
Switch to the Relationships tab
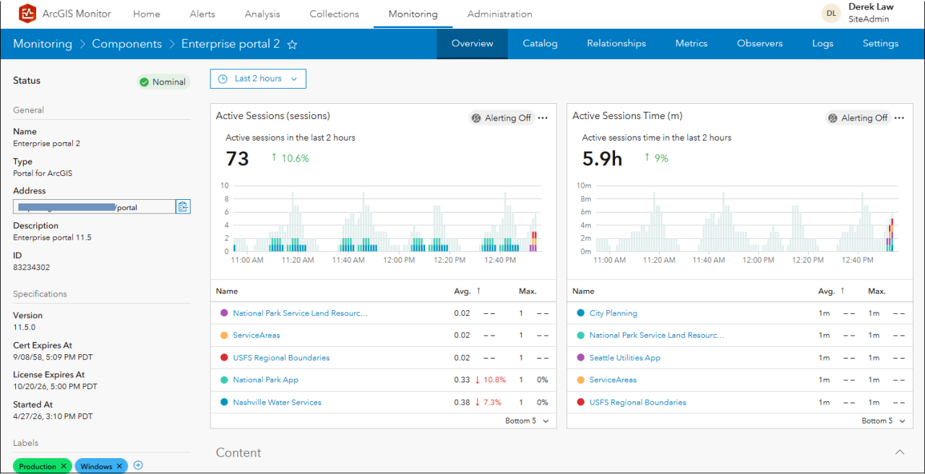[616, 43]
